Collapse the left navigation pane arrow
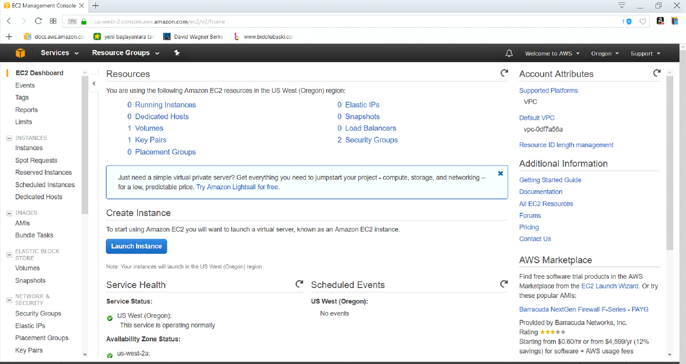The image size is (686, 364). [93, 83]
